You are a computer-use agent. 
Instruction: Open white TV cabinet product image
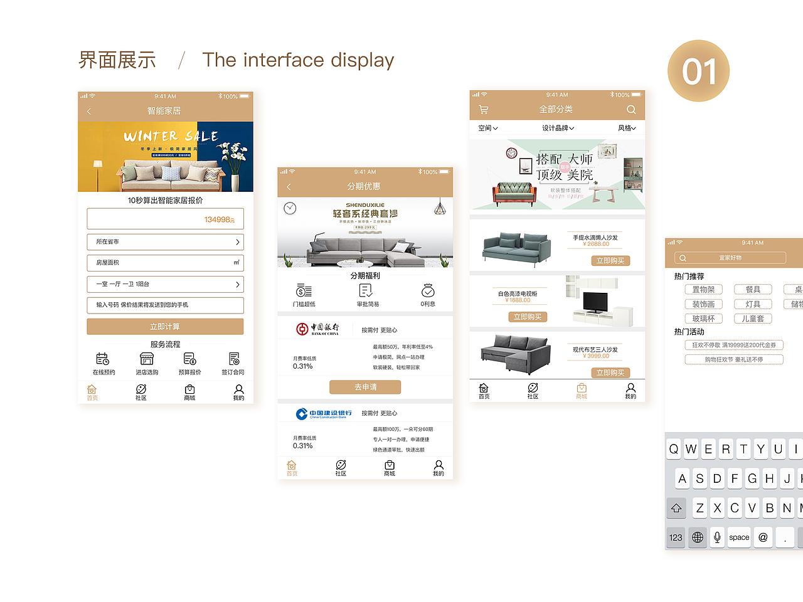[x=599, y=302]
